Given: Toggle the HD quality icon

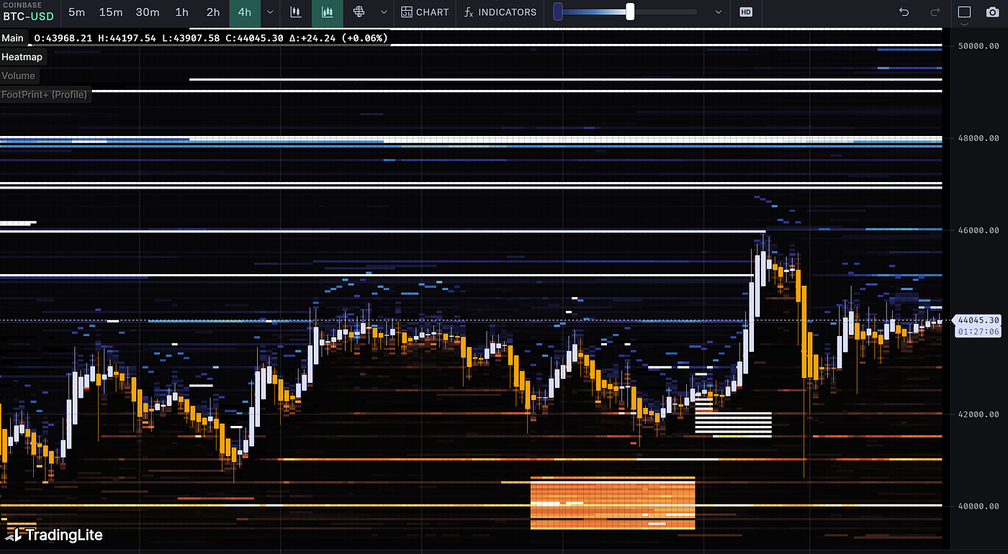Looking at the screenshot, I should tap(746, 12).
